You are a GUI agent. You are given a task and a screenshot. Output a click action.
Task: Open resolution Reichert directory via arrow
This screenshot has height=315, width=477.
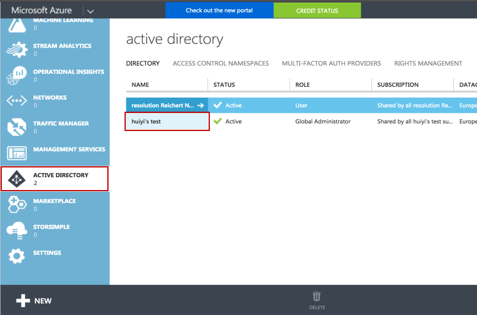[201, 105]
